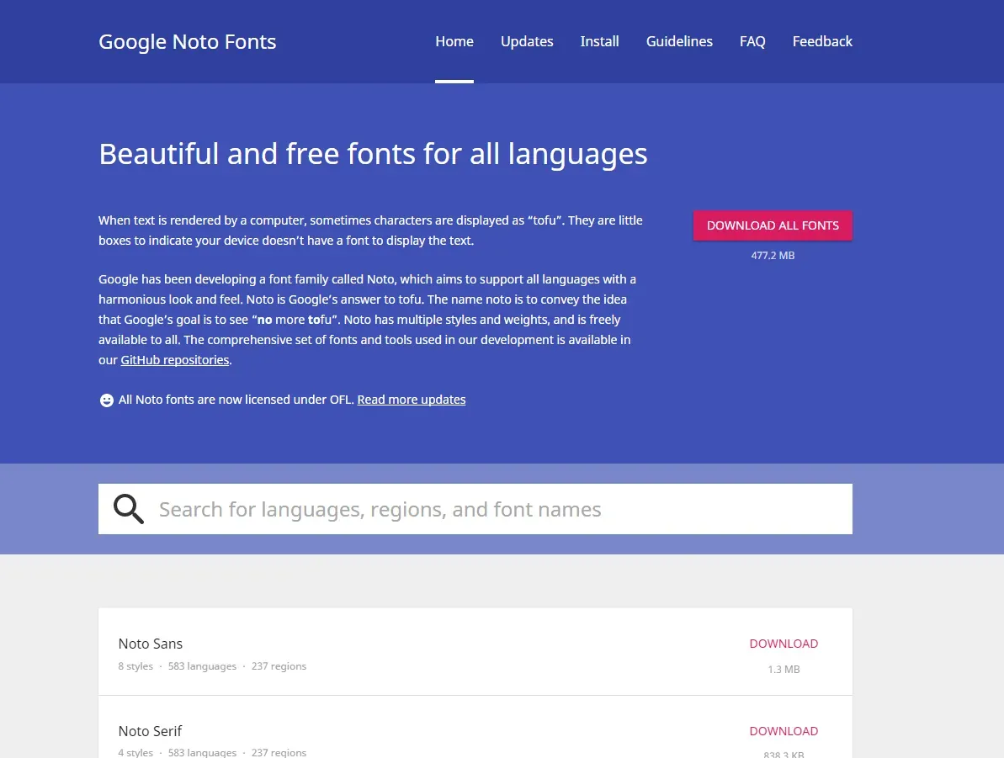1004x758 pixels.
Task: Click the '8 styles' text for Noto Sans
Action: (135, 666)
